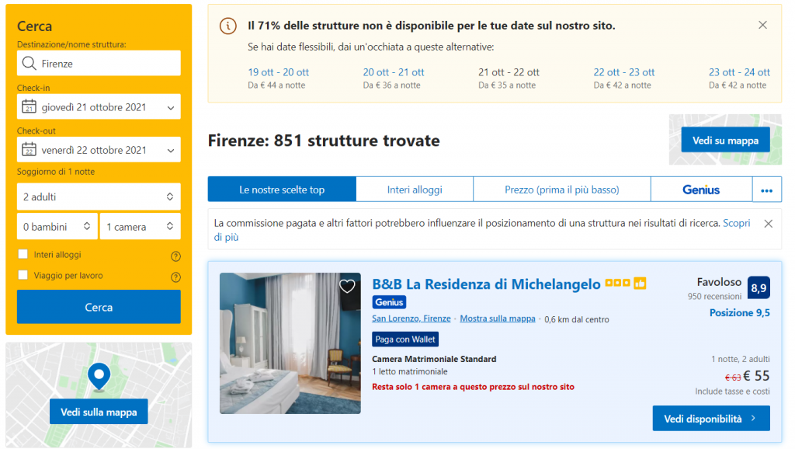Click the map pin marker icon
The height and width of the screenshot is (449, 795).
tap(99, 376)
